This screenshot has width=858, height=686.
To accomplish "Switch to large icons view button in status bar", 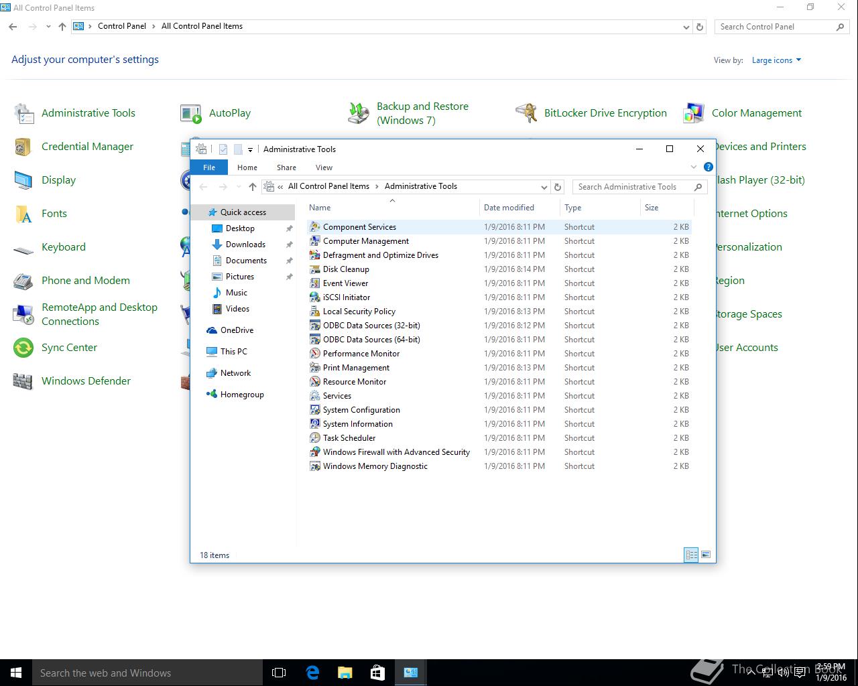I will (x=706, y=555).
